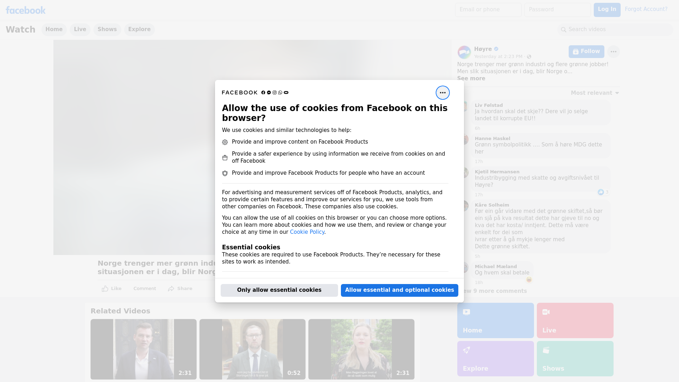This screenshot has width=679, height=382.
Task: Open post options ellipsis next to Follow
Action: [613, 52]
